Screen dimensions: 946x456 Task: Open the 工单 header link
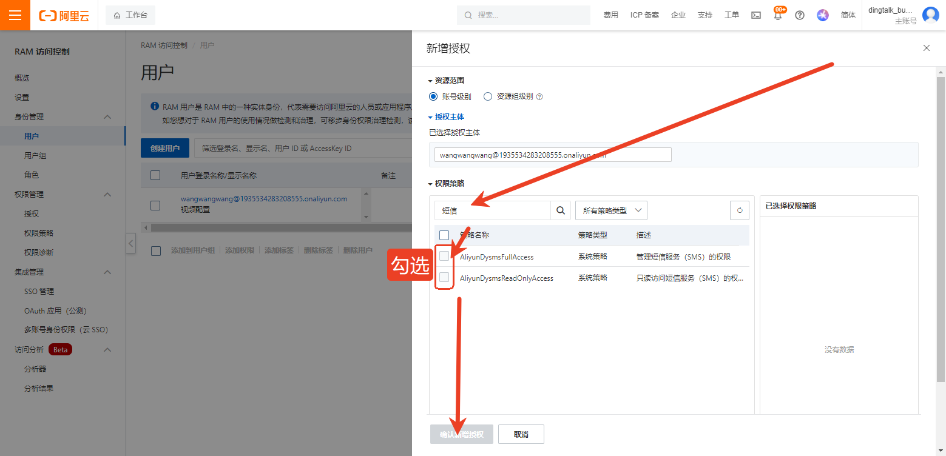pyautogui.click(x=732, y=15)
